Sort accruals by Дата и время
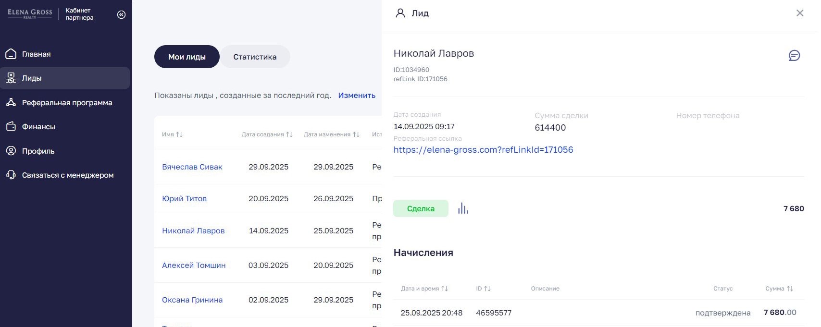The height and width of the screenshot is (327, 821). click(x=445, y=289)
